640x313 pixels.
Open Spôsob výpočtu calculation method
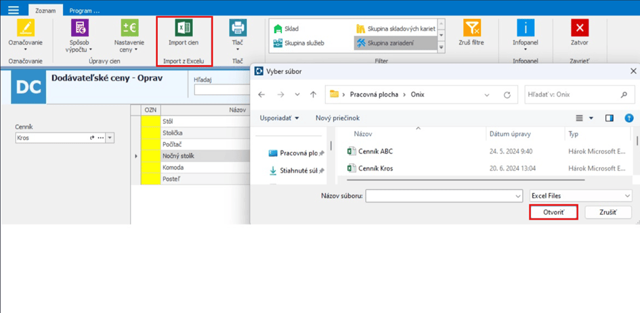point(81,28)
